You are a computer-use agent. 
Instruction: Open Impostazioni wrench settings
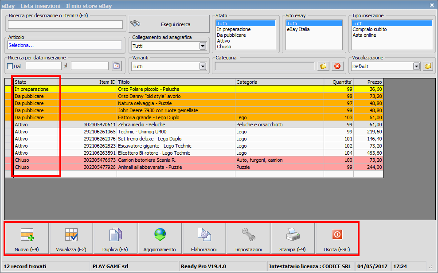[248, 238]
